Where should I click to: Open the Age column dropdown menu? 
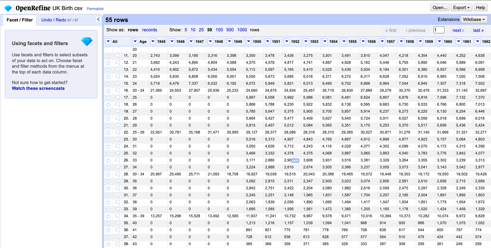click(x=135, y=41)
